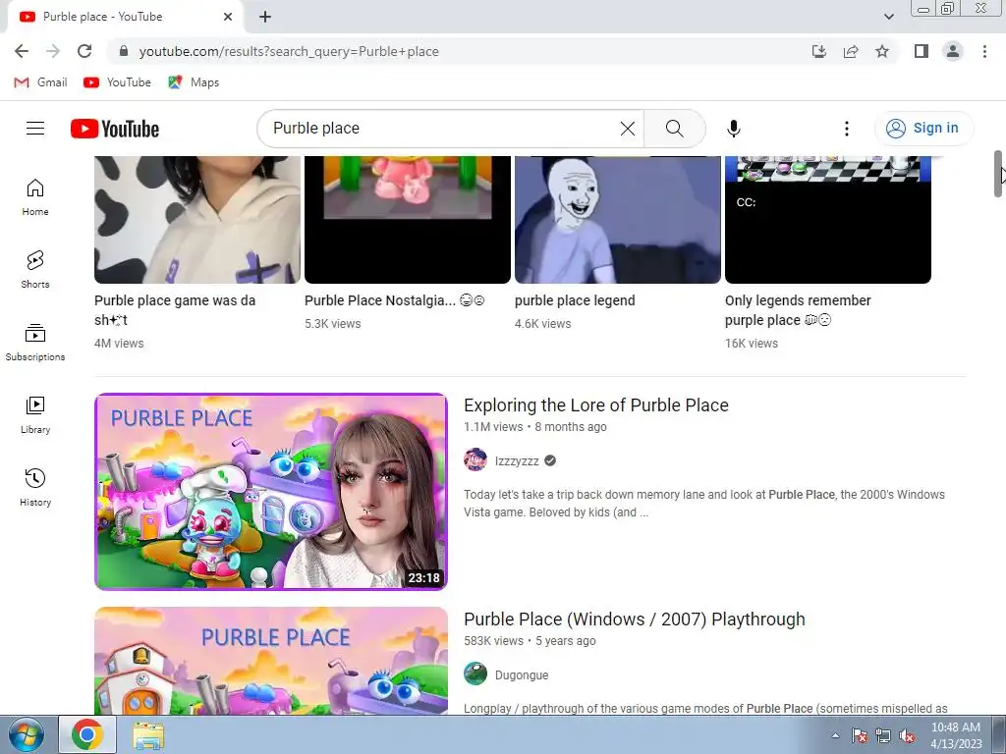Open Library in the sidebar
Viewport: 1006px width, 754px height.
[x=35, y=415]
